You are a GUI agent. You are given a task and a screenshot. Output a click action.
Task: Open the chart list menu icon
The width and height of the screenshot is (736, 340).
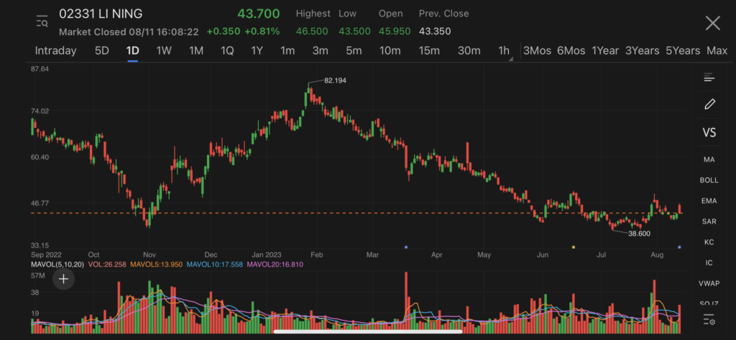[x=709, y=78]
